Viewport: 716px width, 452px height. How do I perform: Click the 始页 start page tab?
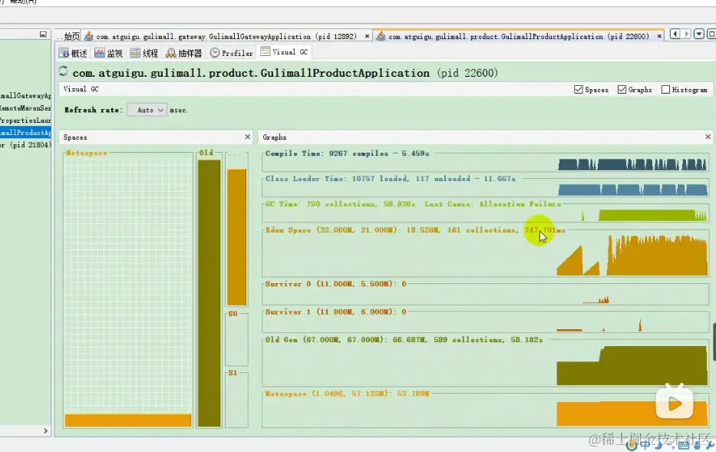[71, 36]
